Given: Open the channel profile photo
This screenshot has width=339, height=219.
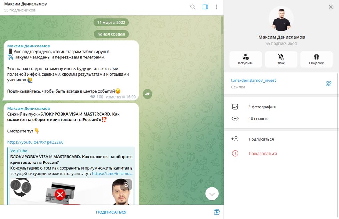Looking at the screenshot, I should [x=281, y=19].
